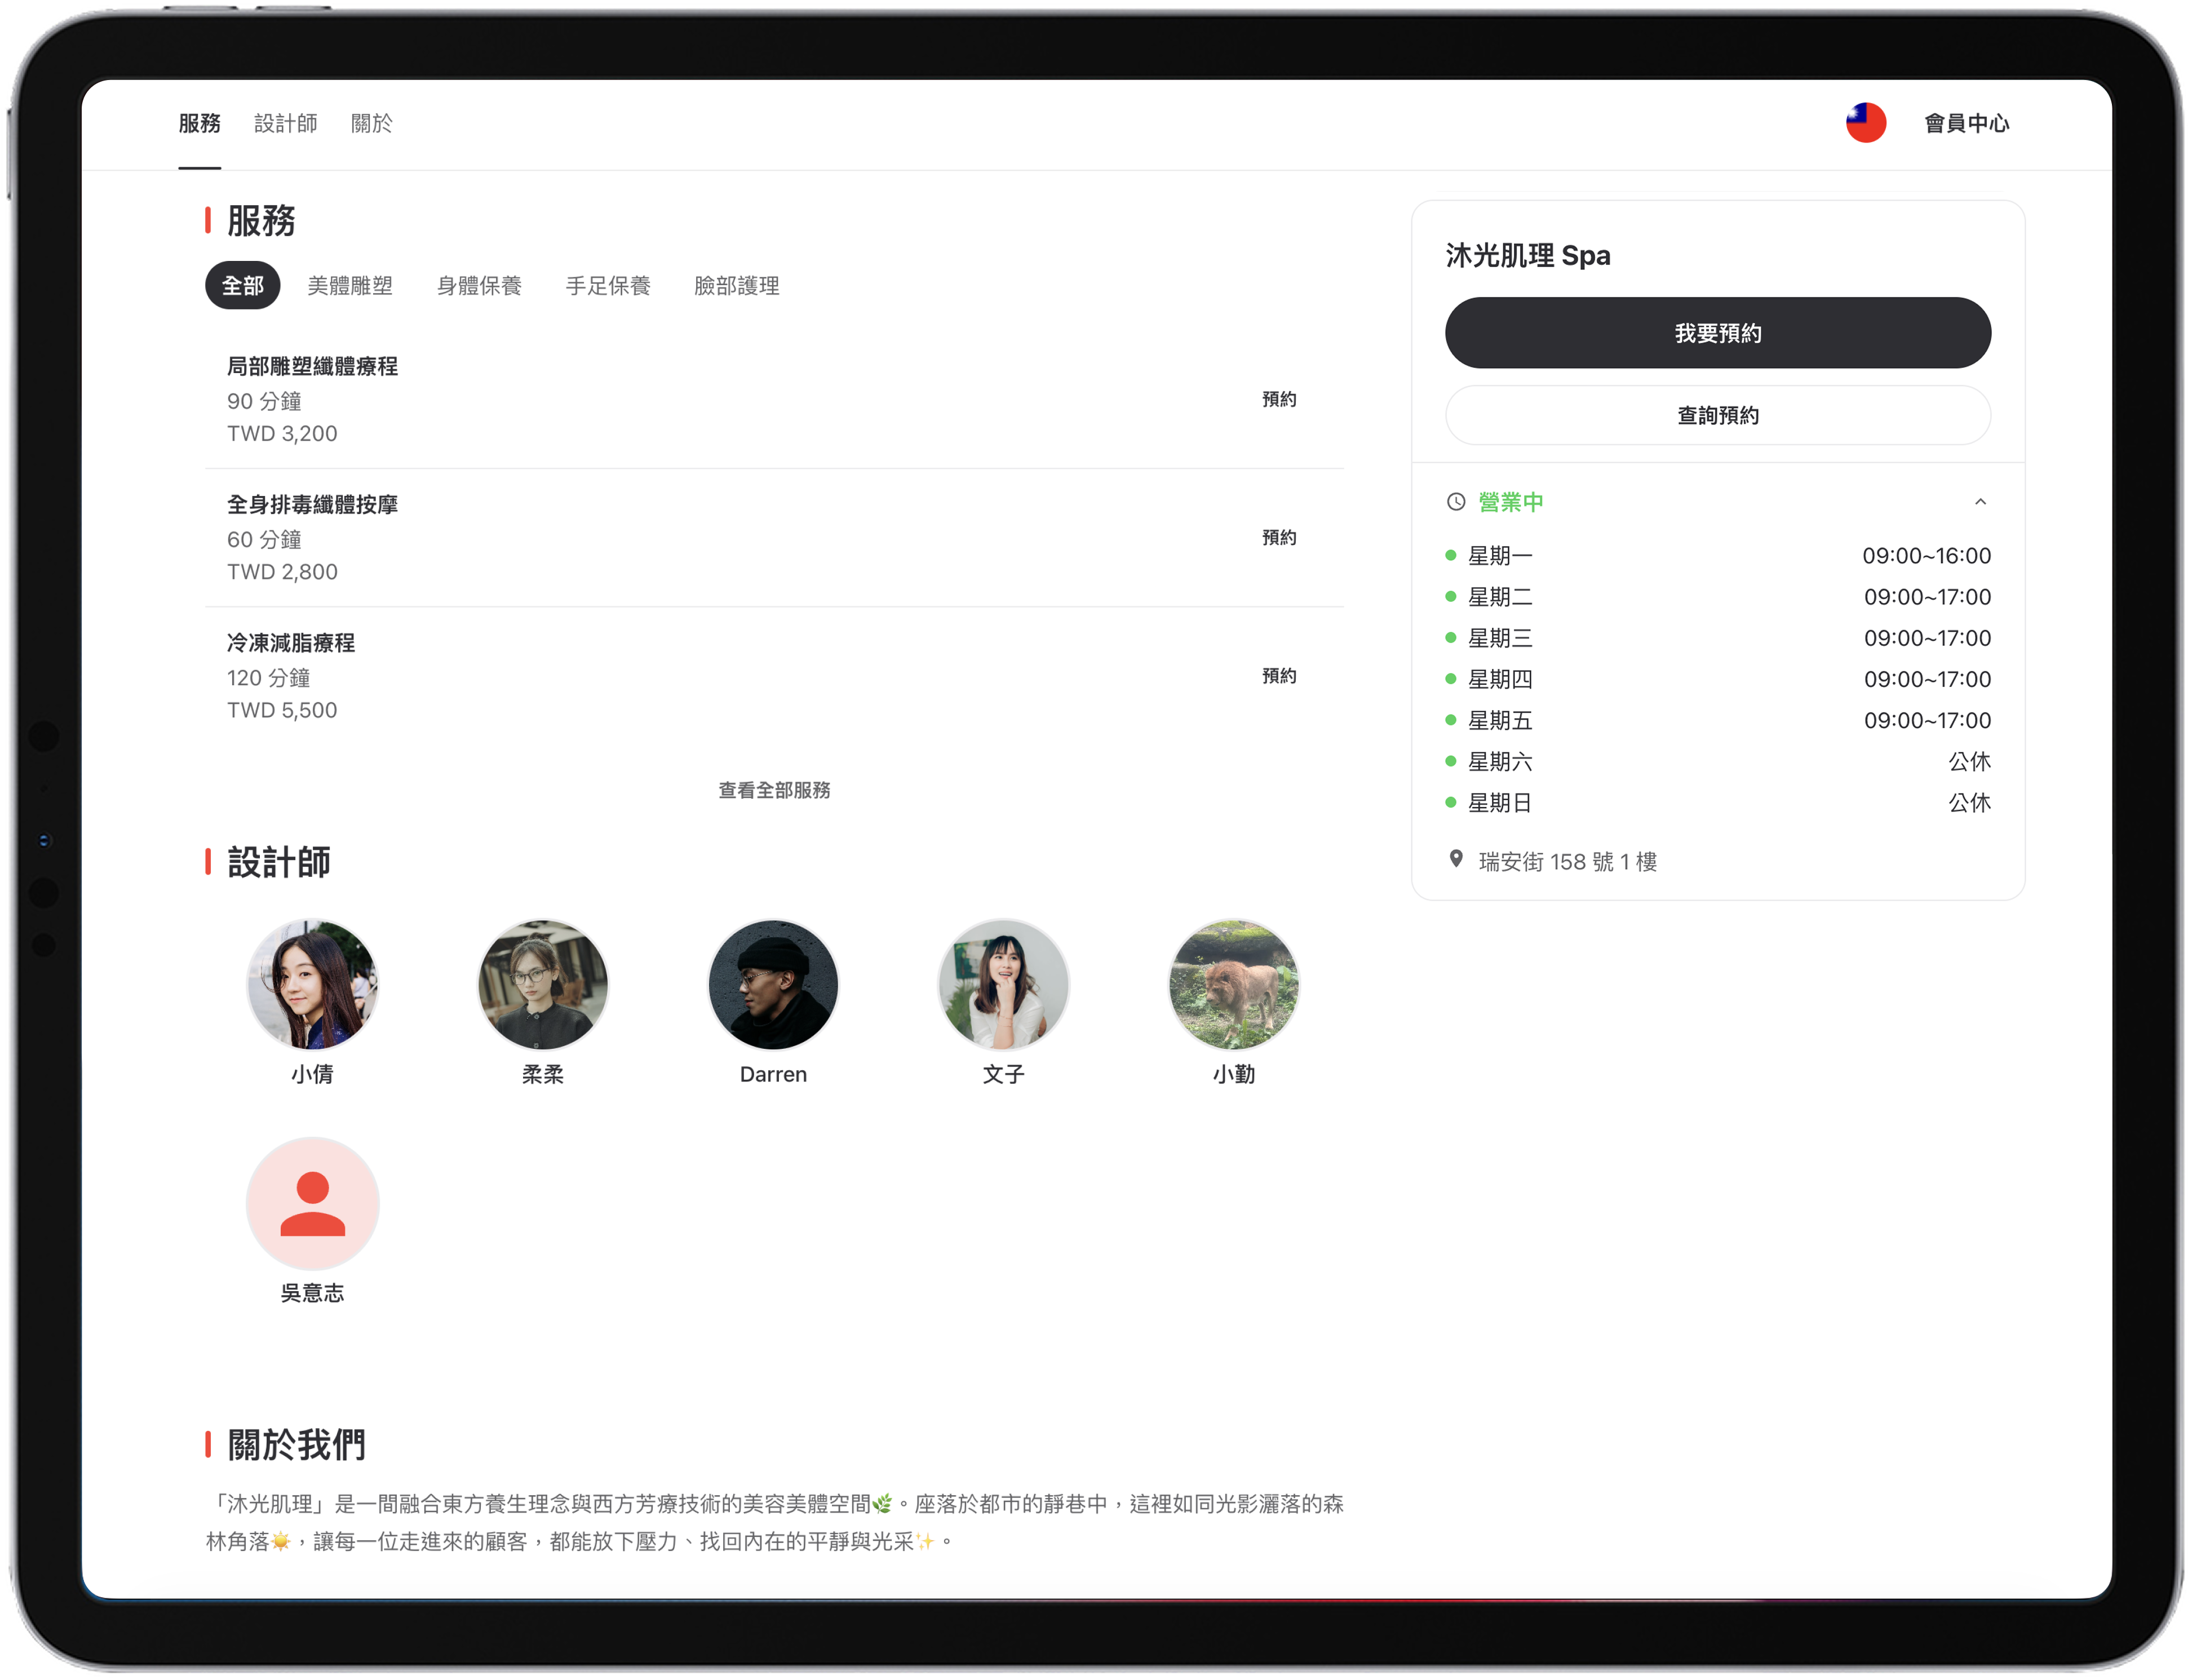Filter services by 手足保養
Image resolution: width=2188 pixels, height=1680 pixels.
pyautogui.click(x=608, y=286)
